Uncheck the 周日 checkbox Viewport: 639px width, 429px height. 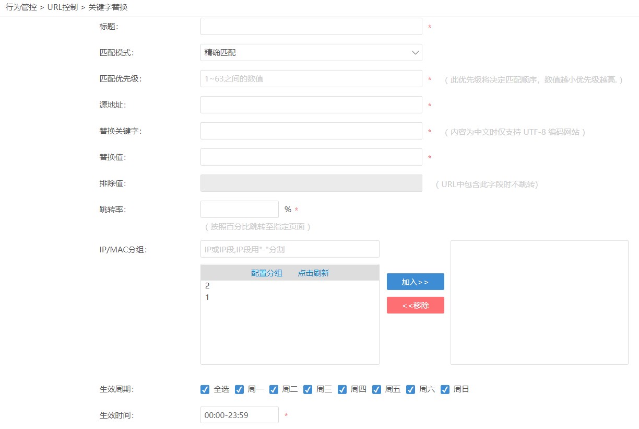click(x=445, y=389)
